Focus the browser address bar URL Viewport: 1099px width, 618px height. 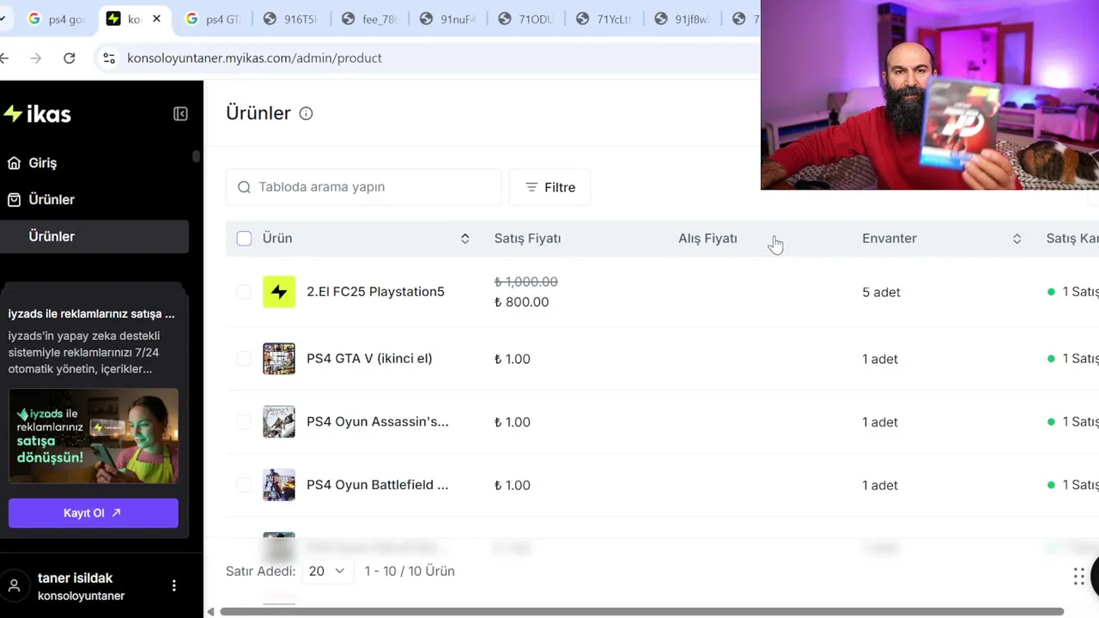pyautogui.click(x=254, y=58)
